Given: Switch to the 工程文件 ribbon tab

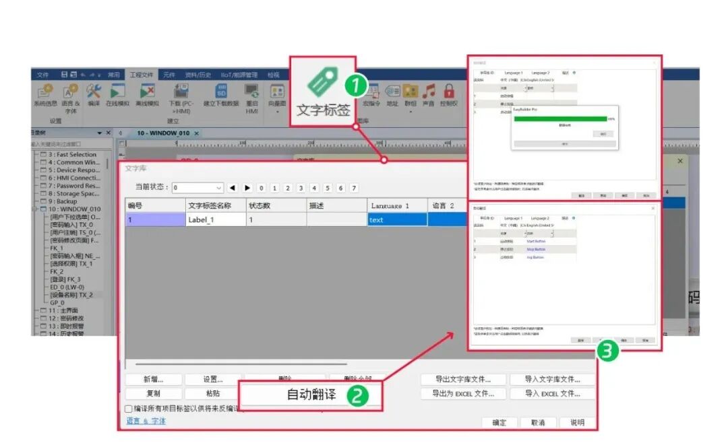Looking at the screenshot, I should [x=141, y=74].
